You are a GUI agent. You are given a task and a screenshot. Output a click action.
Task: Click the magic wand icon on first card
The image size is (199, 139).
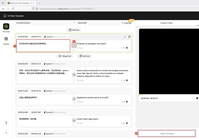[x=125, y=36]
